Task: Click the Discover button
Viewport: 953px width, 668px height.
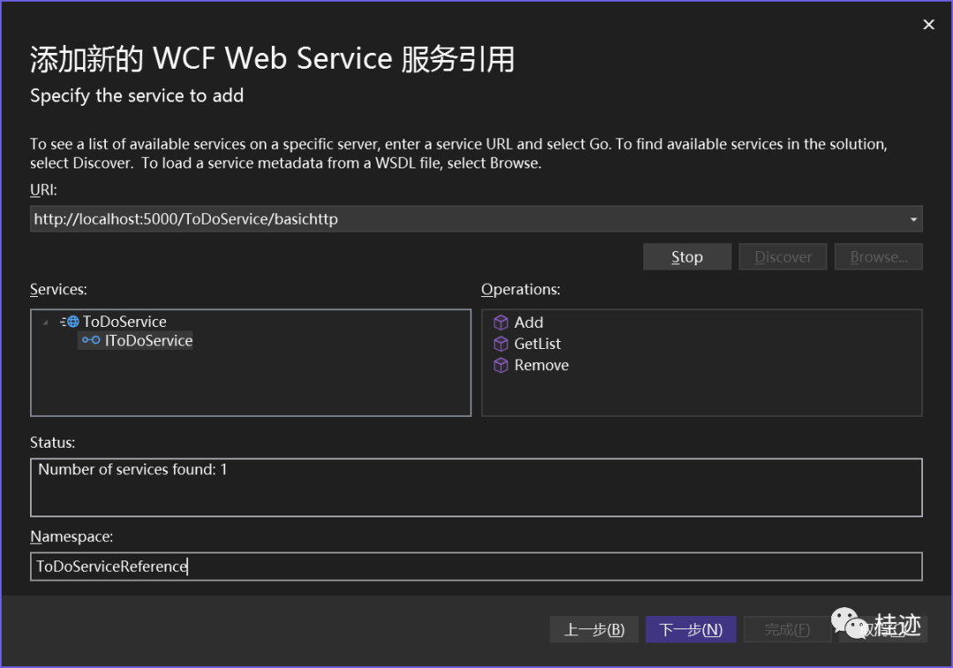Action: pyautogui.click(x=783, y=257)
